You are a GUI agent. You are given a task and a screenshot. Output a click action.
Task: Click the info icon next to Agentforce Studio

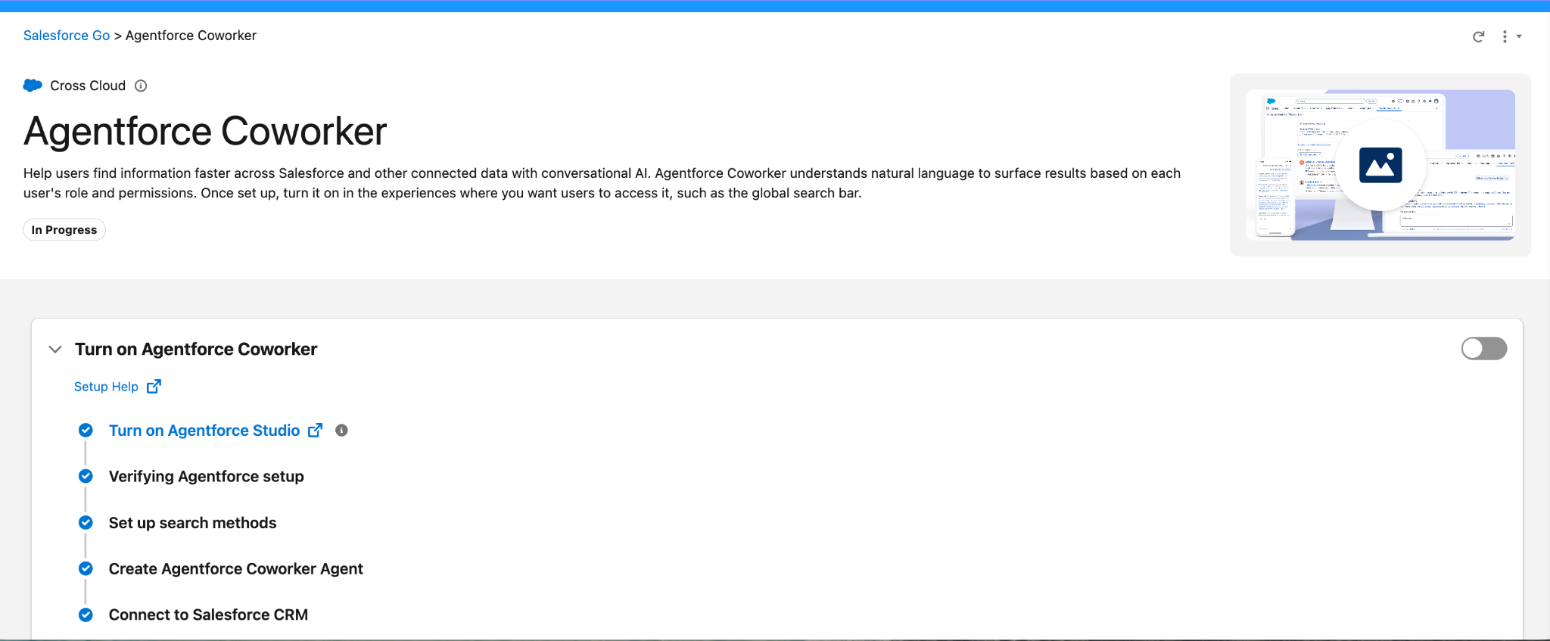coord(342,431)
